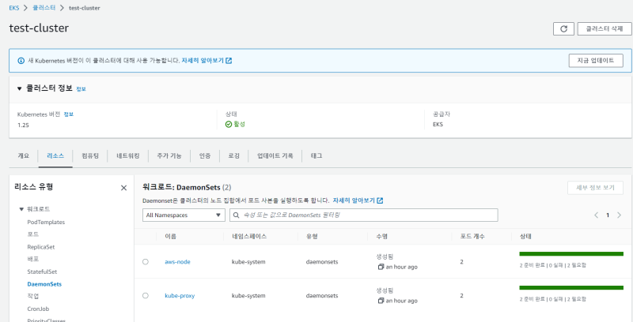633x322 pixels.
Task: Switch to the 컴퓨팅 tab
Action: point(90,155)
